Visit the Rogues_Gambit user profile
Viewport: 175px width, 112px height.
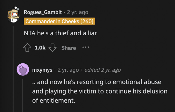coord(44,12)
